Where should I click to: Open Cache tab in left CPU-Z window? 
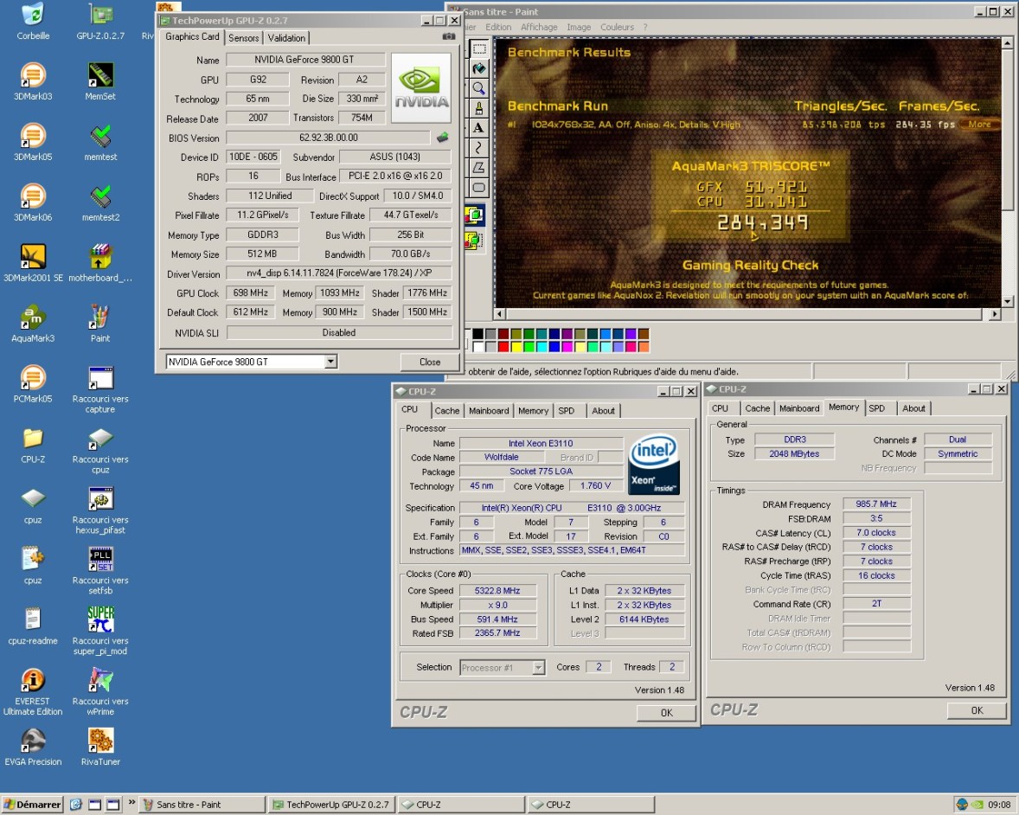click(x=447, y=411)
